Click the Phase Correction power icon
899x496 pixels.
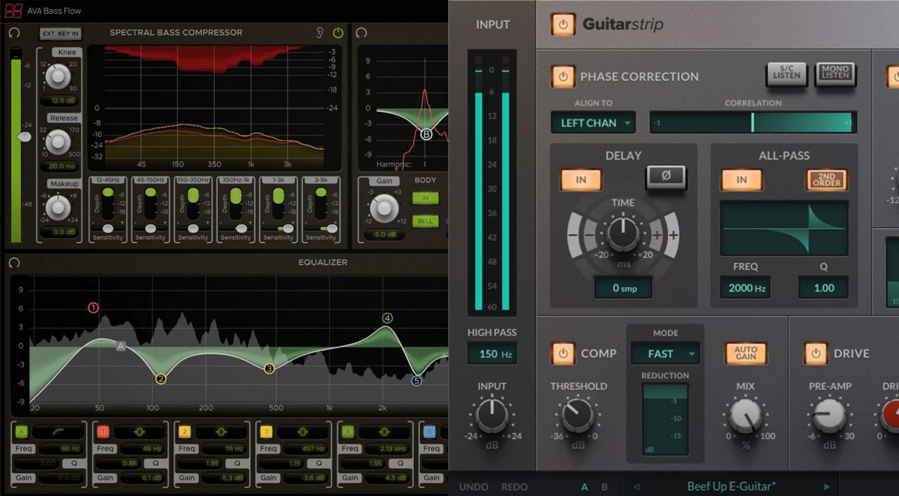click(x=562, y=77)
